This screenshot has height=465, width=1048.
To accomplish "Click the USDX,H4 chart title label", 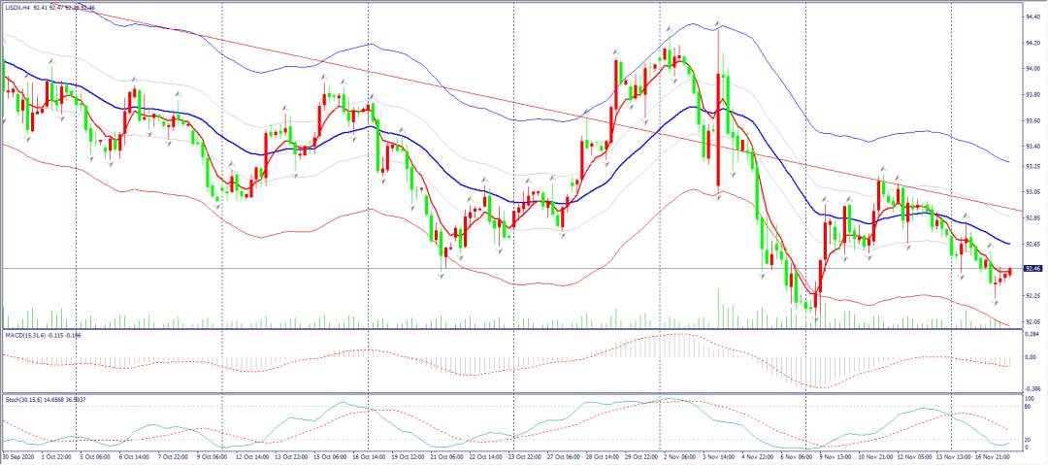I will pos(17,9).
